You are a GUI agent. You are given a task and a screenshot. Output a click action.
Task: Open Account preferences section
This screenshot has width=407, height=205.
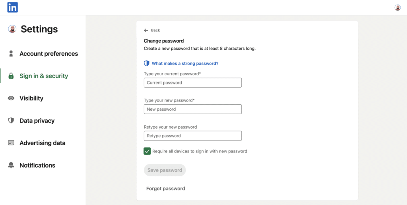pos(49,53)
